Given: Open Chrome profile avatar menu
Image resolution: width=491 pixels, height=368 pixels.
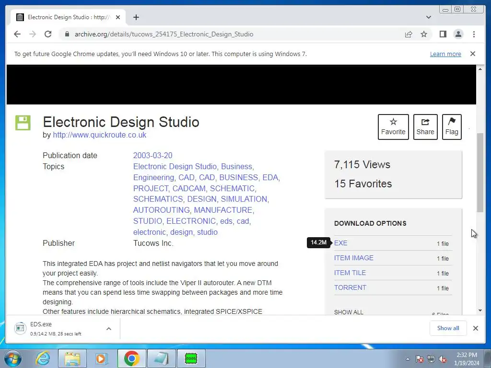Looking at the screenshot, I should click(458, 34).
